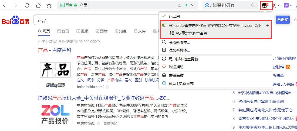Open the 分类 sublink under Baike result

(x=101, y=80)
